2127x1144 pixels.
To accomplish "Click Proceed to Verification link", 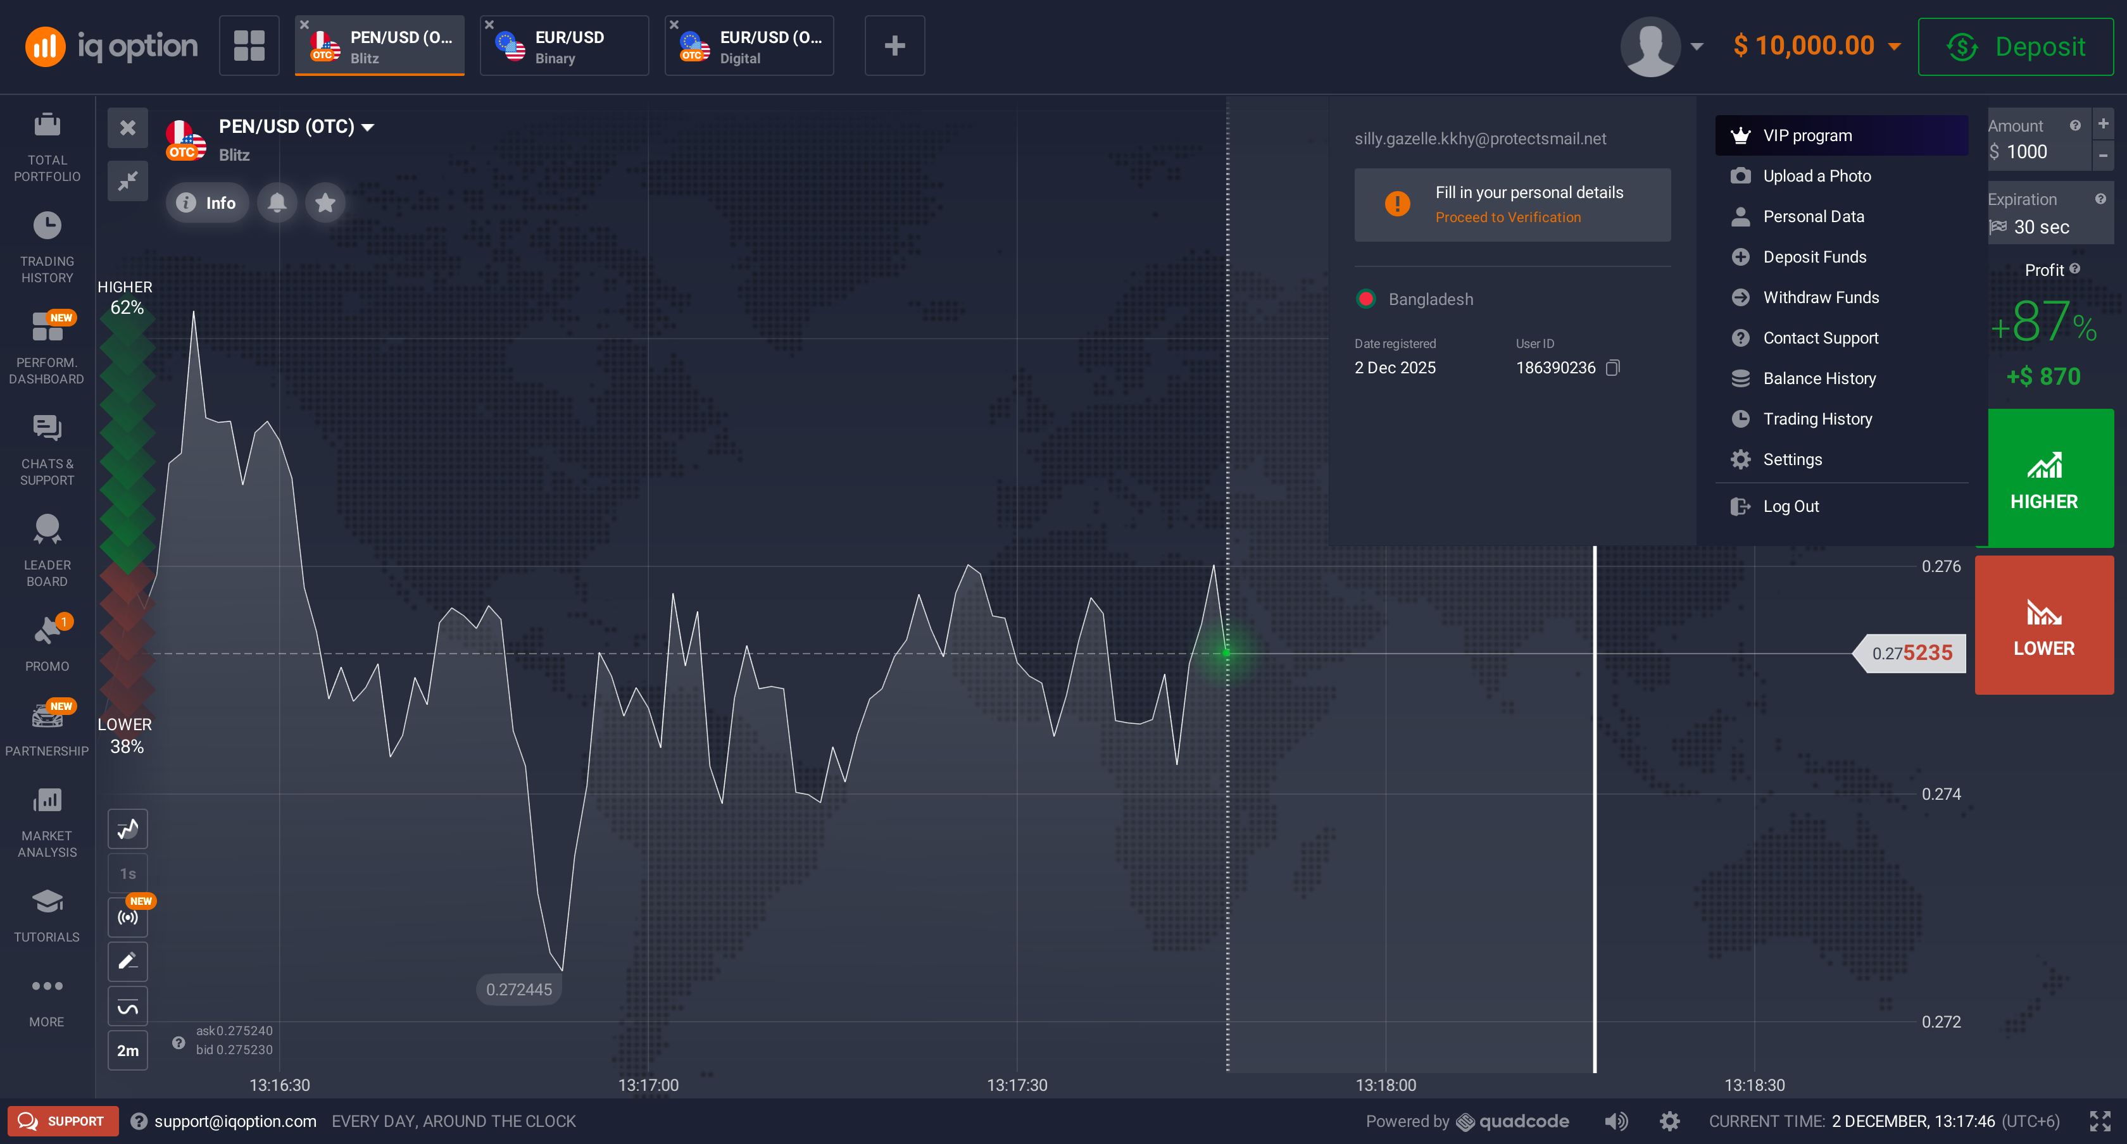I will (1508, 217).
